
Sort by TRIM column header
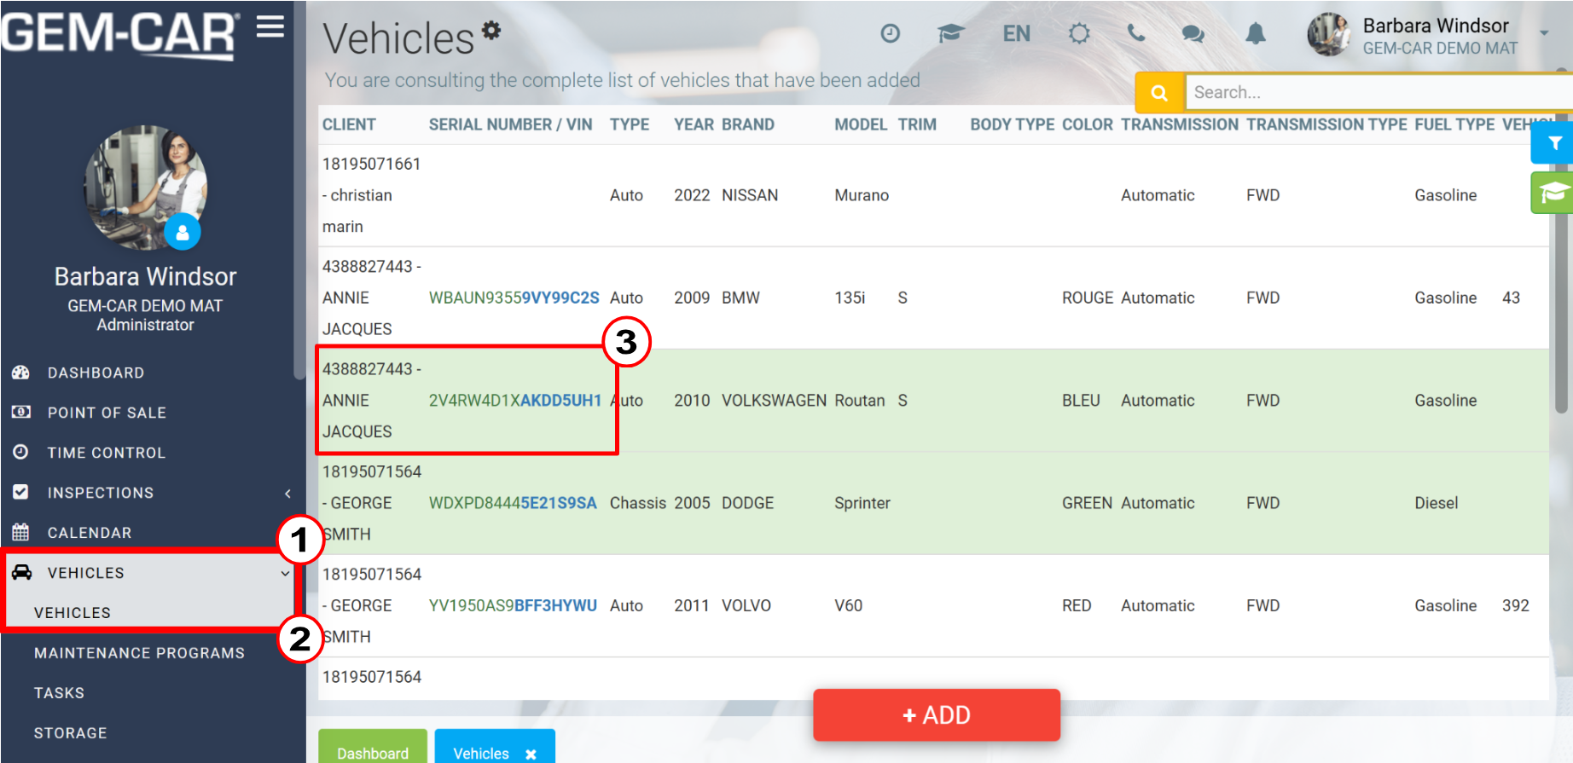(917, 124)
